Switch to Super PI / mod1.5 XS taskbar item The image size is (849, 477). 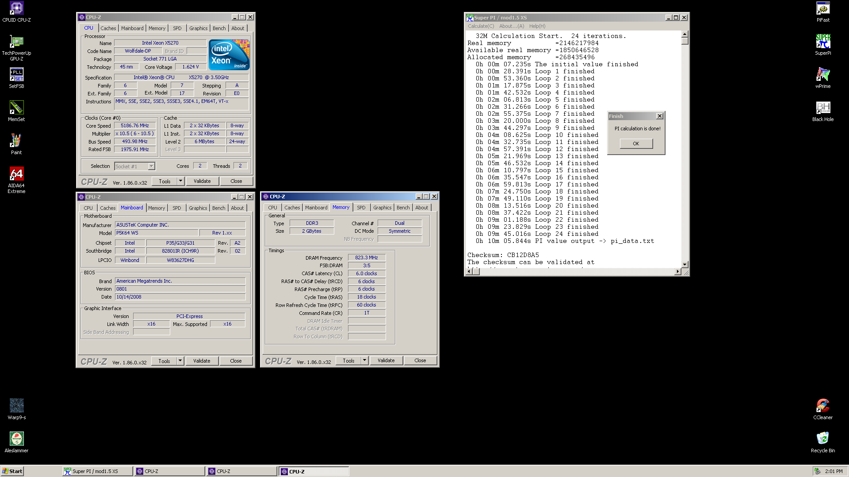click(97, 471)
